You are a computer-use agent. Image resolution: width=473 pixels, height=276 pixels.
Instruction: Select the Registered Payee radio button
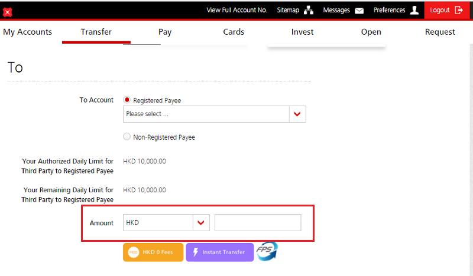click(127, 100)
